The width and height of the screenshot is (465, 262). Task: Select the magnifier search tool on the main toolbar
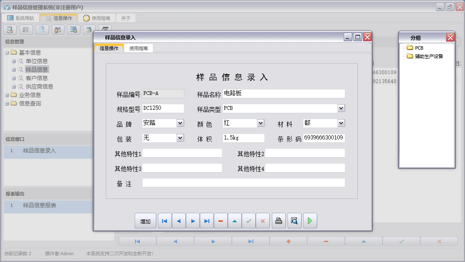[x=9, y=30]
